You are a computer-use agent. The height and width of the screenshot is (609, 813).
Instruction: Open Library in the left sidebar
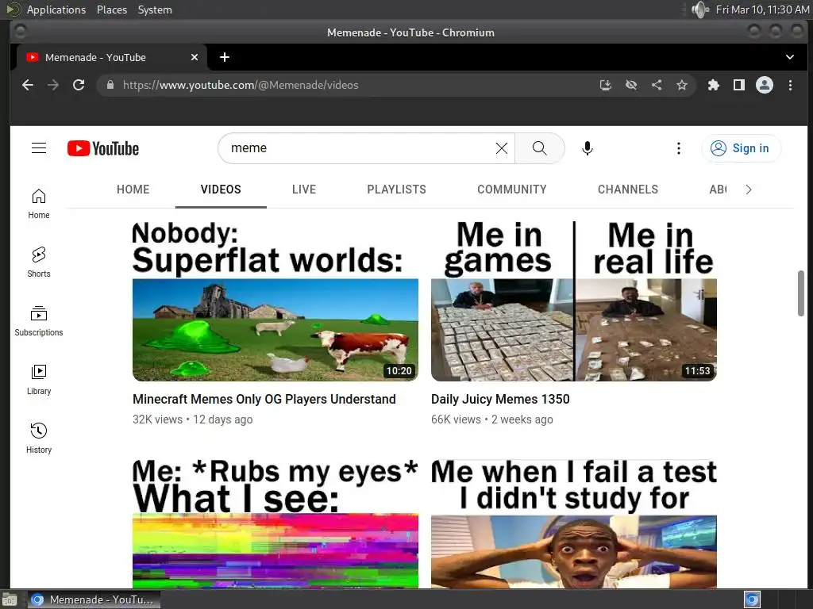pos(39,380)
